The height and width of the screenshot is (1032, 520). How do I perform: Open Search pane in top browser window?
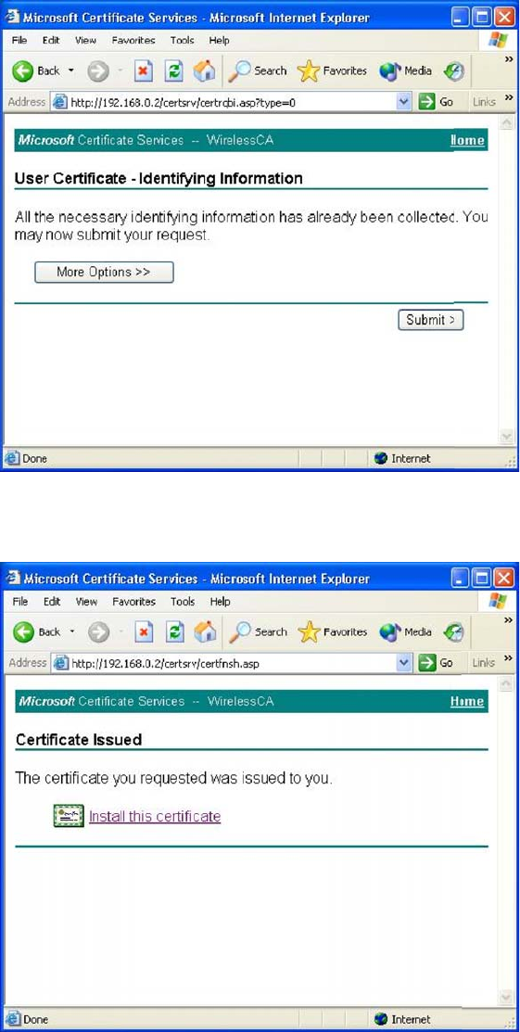click(x=258, y=71)
